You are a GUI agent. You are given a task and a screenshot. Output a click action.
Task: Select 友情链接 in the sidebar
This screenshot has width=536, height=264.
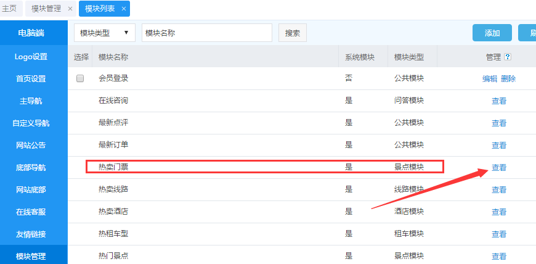[x=31, y=234]
